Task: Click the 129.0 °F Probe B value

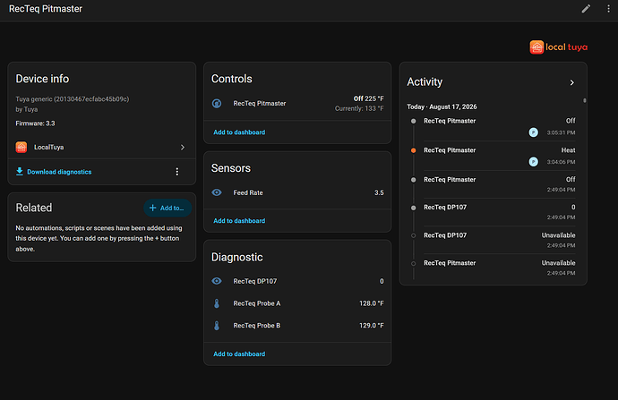Action: coord(372,326)
